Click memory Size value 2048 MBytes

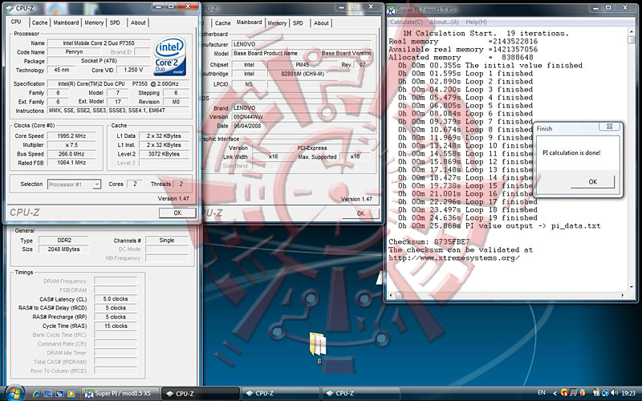[63, 249]
